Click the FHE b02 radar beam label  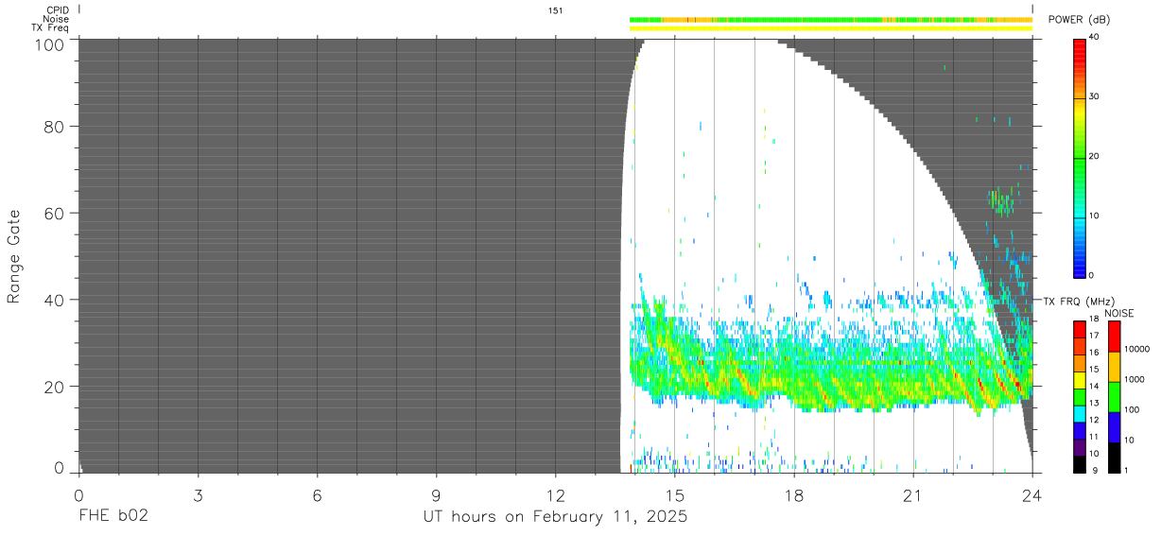coord(113,517)
